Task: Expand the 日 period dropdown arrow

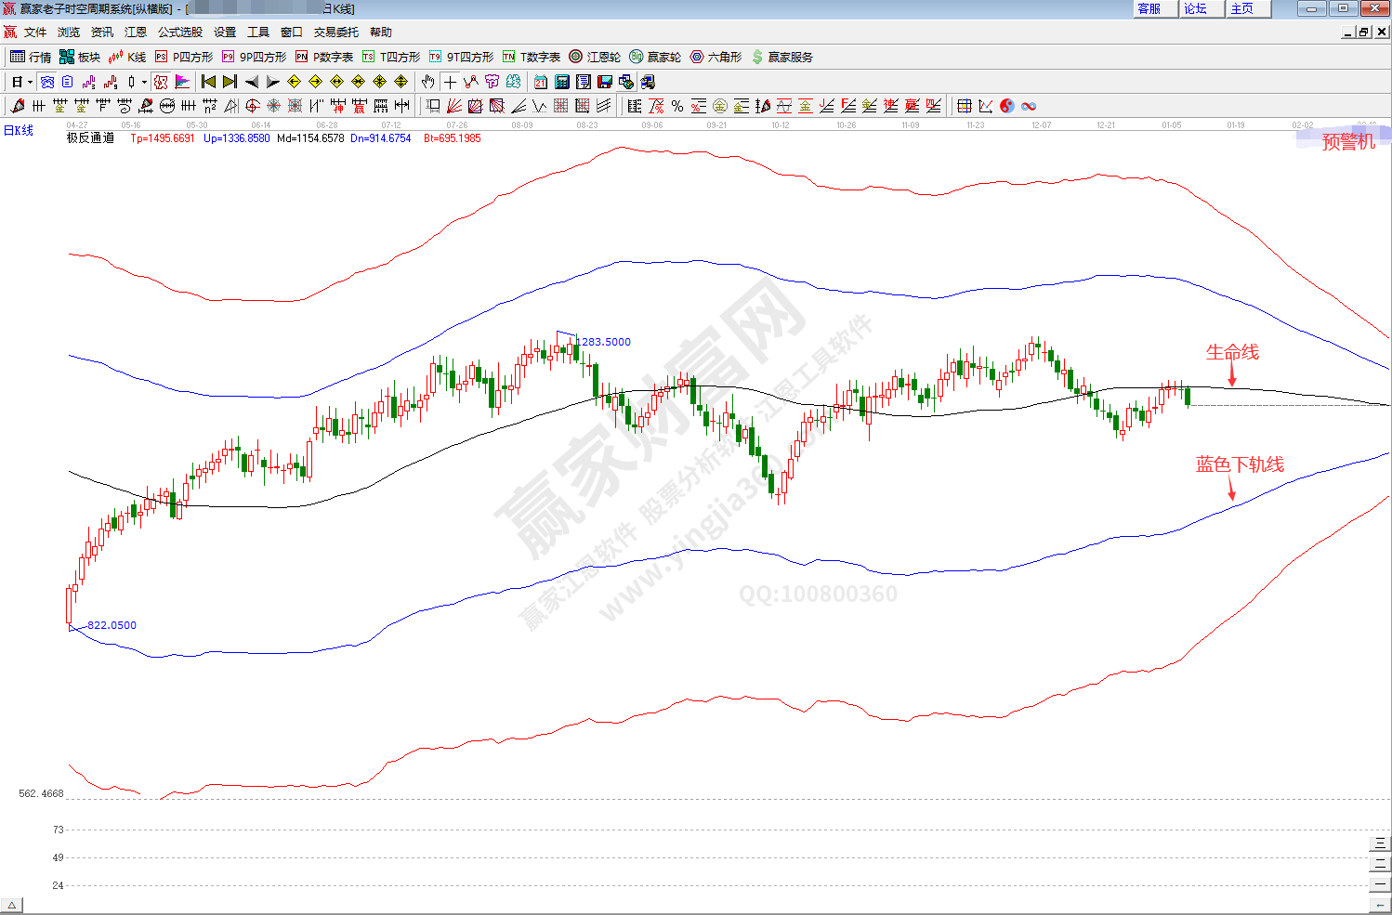Action: 30,82
